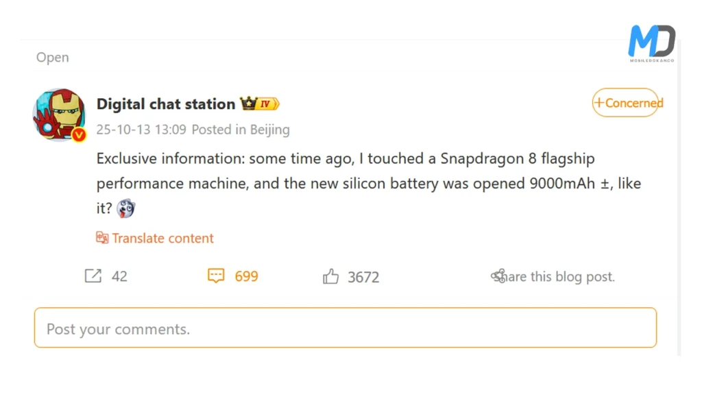This screenshot has height=395, width=702.
Task: Focus the Post your comments field
Action: click(345, 328)
